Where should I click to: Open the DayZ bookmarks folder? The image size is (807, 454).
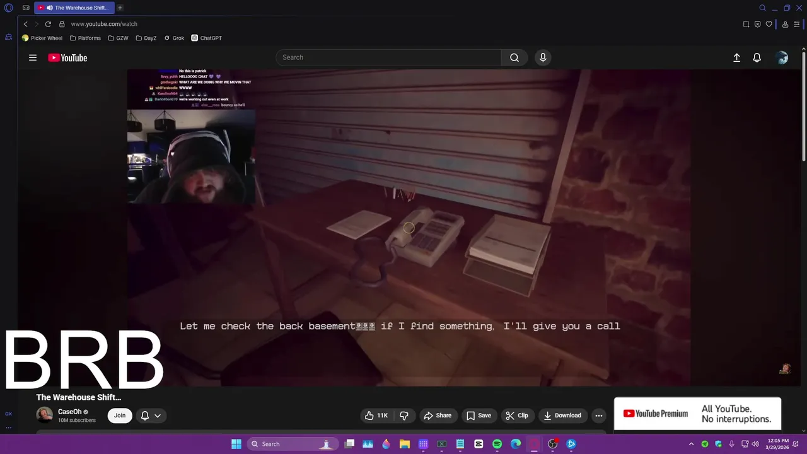146,38
